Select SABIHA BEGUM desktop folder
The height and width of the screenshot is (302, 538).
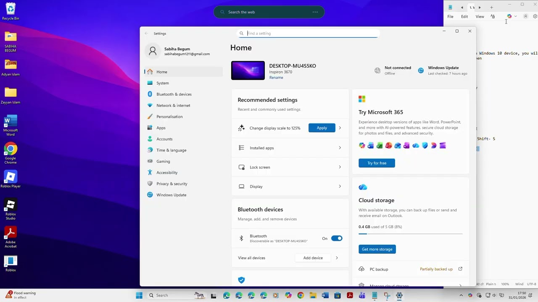(x=11, y=42)
